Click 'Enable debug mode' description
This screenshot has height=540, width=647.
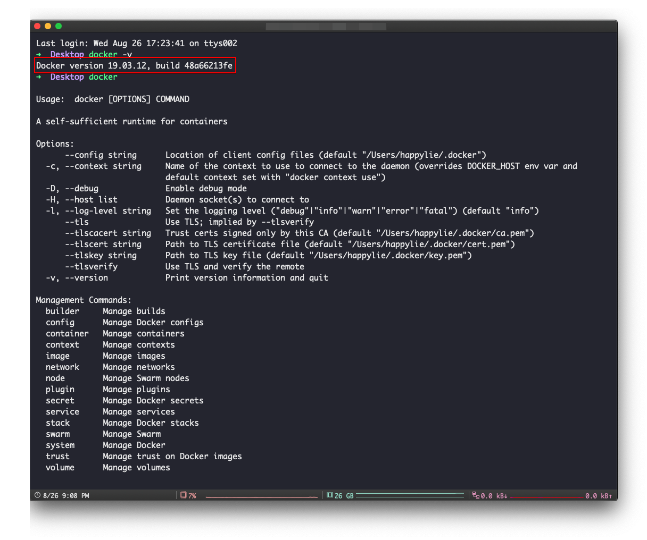point(206,189)
